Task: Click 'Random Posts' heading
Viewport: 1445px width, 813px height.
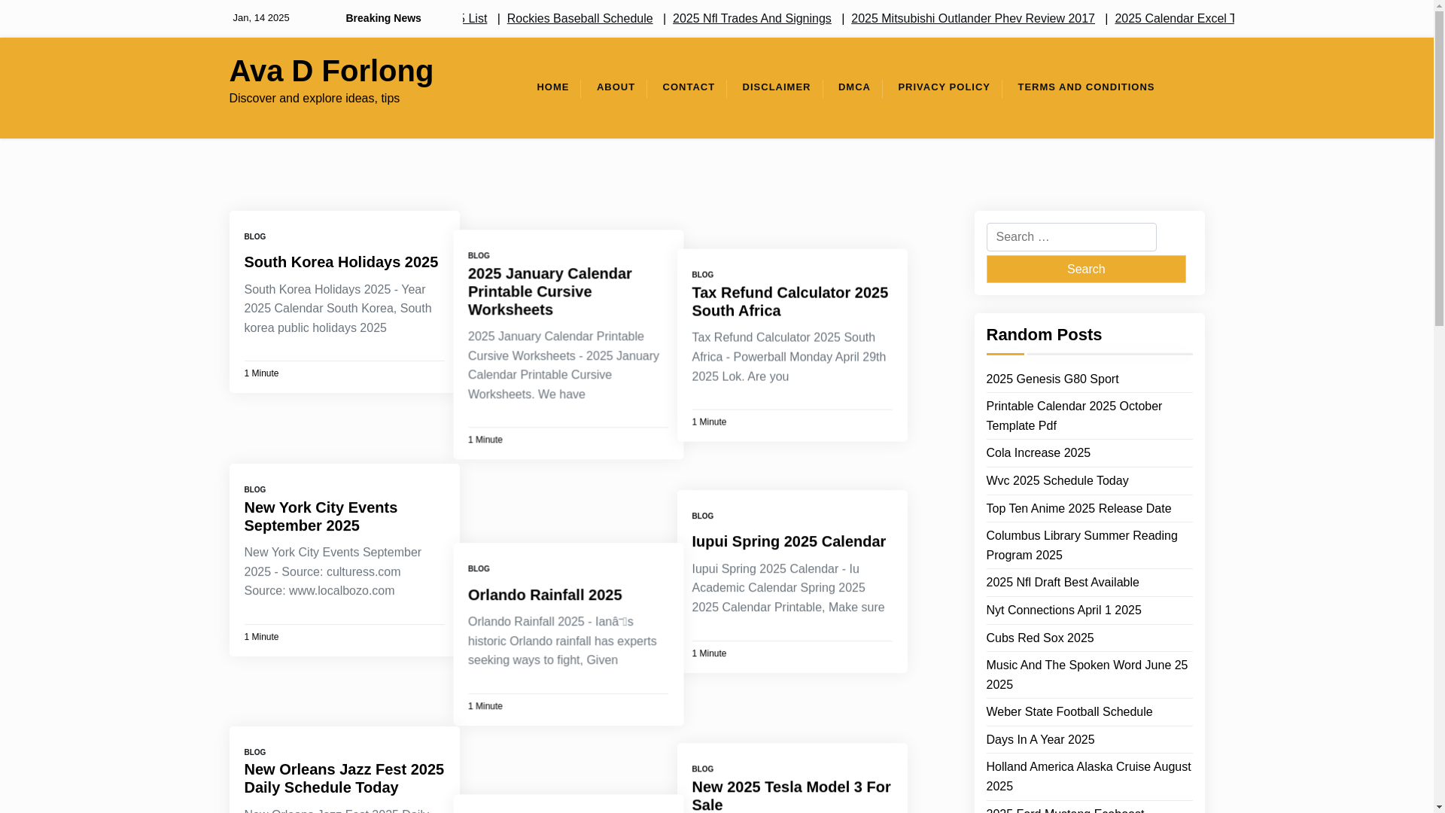Action: [1043, 335]
